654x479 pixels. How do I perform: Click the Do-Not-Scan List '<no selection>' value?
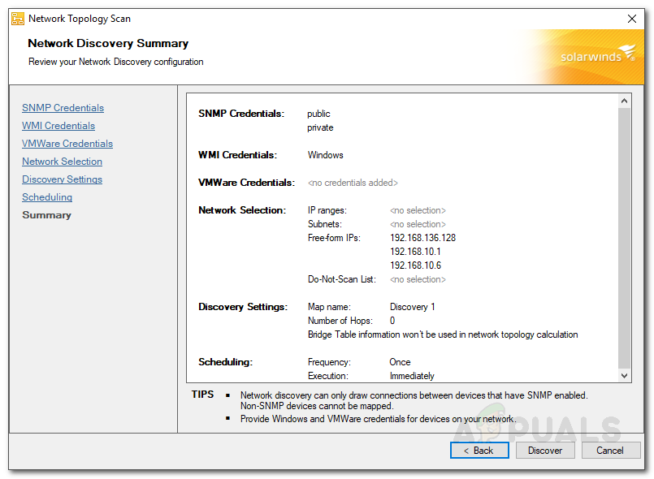[418, 279]
